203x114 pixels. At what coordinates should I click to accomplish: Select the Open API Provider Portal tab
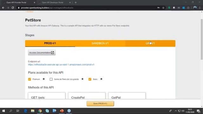(x=16, y=3)
